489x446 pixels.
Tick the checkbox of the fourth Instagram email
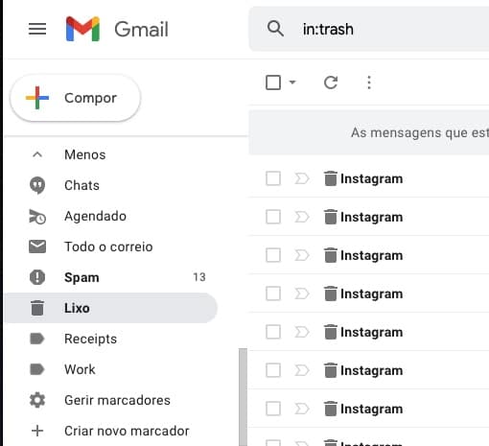[x=273, y=293]
